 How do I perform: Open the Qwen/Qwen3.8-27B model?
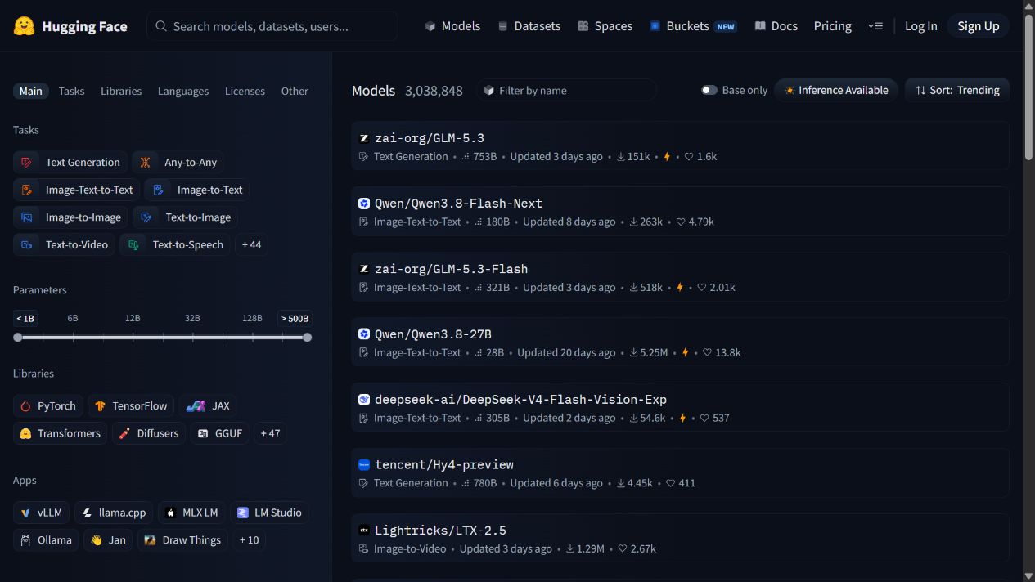click(x=680, y=342)
